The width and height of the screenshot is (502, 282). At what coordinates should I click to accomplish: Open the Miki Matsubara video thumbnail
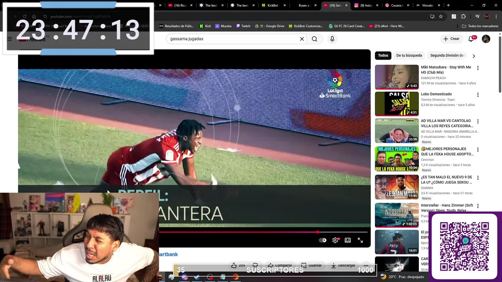click(397, 77)
